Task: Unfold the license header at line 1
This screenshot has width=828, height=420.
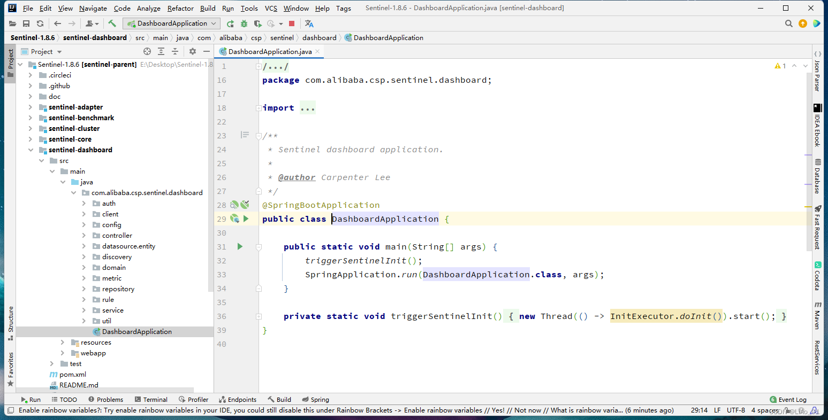Action: pyautogui.click(x=259, y=66)
